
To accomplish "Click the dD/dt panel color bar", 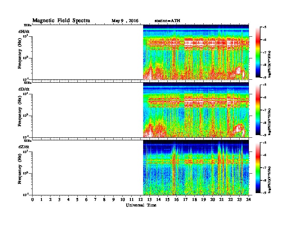I will click(x=258, y=110).
